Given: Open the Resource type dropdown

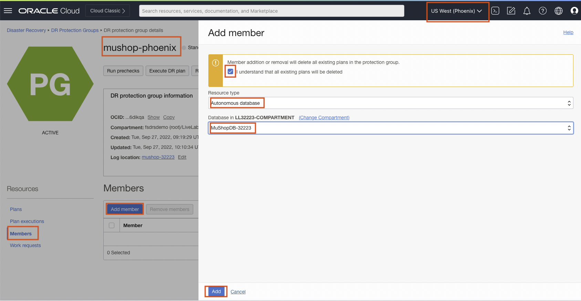Looking at the screenshot, I should pos(391,103).
